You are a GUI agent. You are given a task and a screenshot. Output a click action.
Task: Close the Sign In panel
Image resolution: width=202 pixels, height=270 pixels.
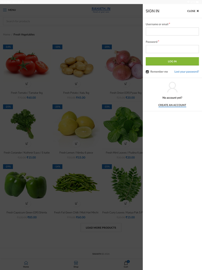coord(193,11)
